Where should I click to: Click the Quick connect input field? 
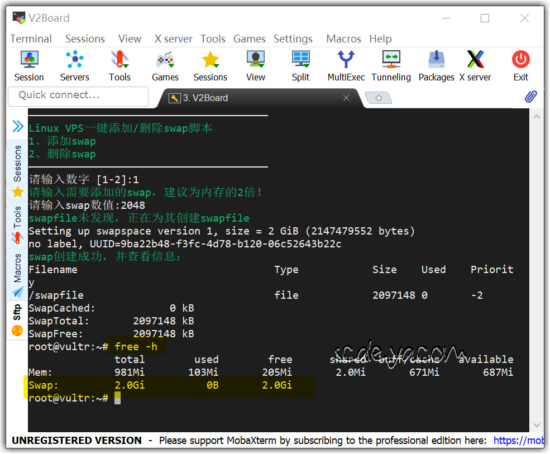[x=78, y=95]
